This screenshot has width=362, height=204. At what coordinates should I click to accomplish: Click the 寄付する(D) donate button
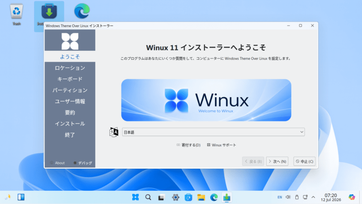pyautogui.click(x=189, y=145)
